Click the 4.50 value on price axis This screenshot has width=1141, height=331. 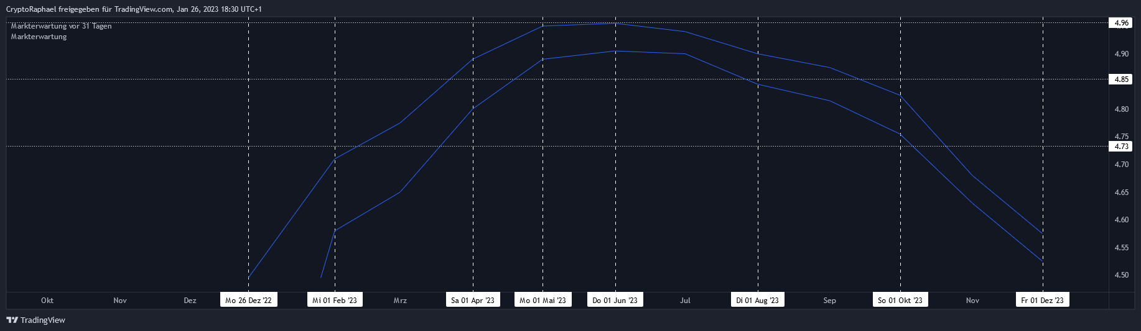coord(1121,275)
